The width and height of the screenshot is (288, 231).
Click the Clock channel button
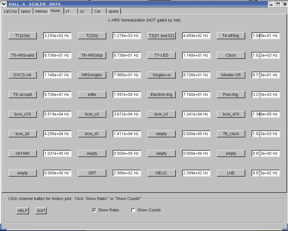click(x=231, y=55)
